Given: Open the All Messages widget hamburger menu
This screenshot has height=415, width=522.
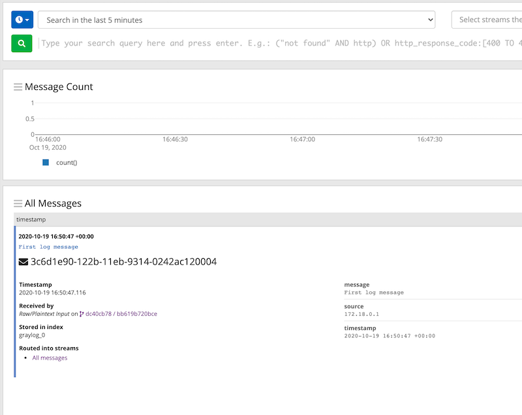Looking at the screenshot, I should [x=18, y=203].
